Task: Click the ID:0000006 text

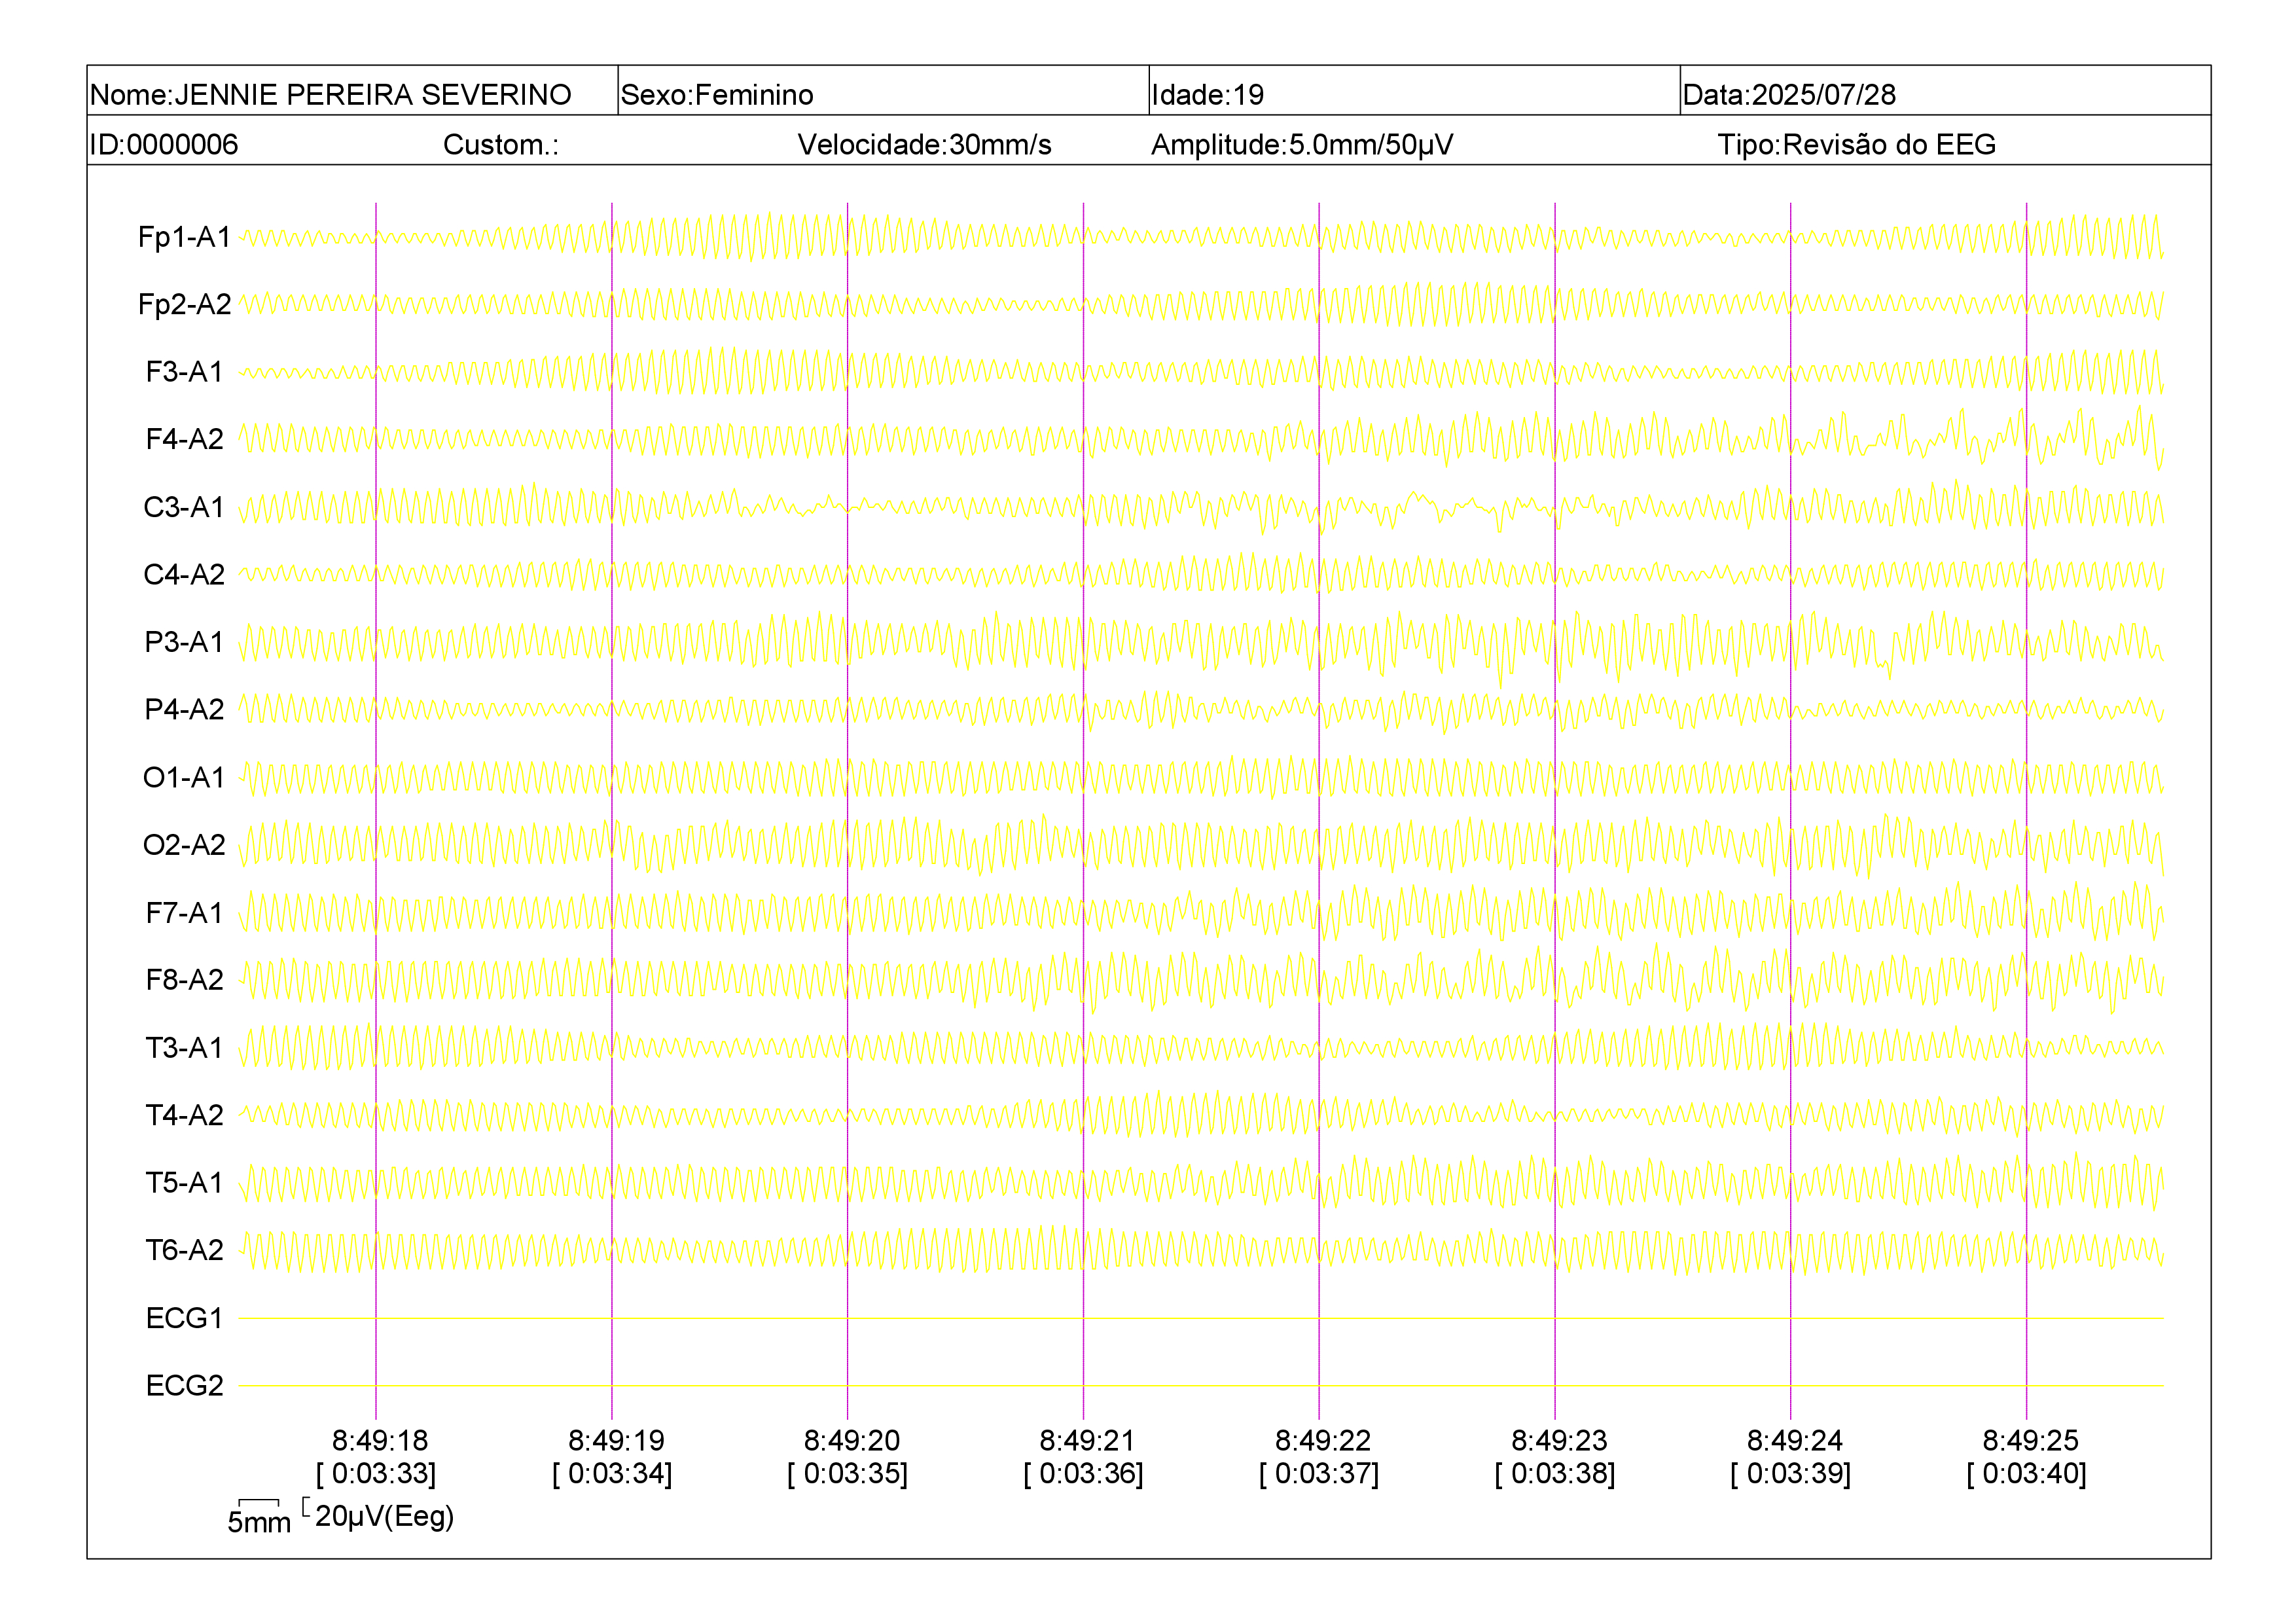Action: coord(164,145)
